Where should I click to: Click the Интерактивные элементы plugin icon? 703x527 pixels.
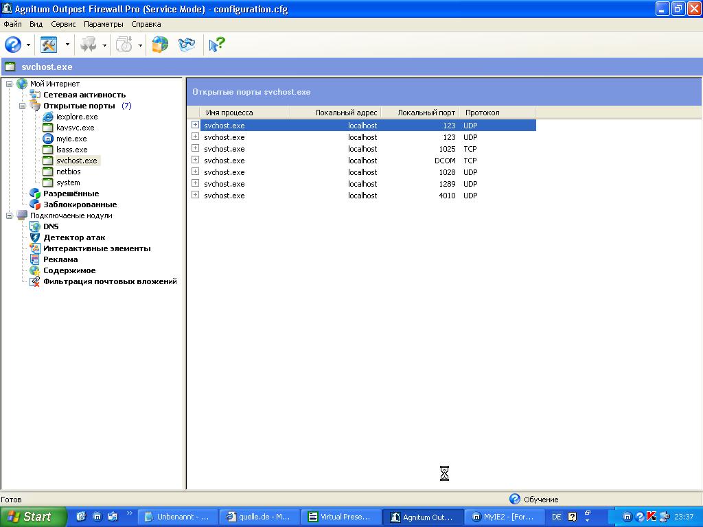pyautogui.click(x=35, y=248)
